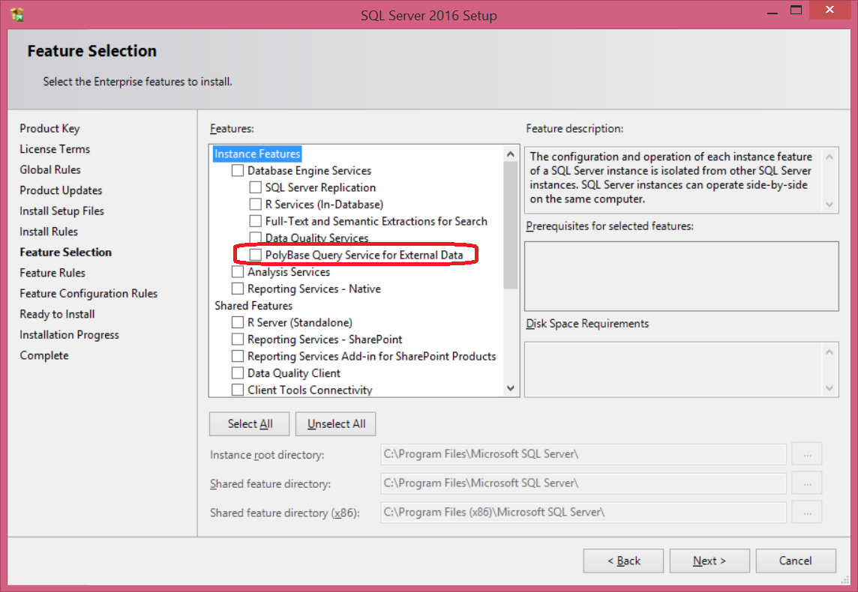The height and width of the screenshot is (592, 858).
Task: Cancel the SQL Server setup
Action: click(x=796, y=561)
